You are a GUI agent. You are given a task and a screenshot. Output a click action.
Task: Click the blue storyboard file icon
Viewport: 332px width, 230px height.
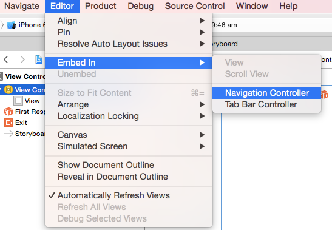click(x=39, y=59)
